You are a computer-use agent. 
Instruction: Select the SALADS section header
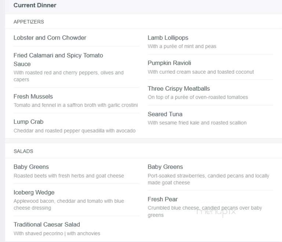click(23, 151)
